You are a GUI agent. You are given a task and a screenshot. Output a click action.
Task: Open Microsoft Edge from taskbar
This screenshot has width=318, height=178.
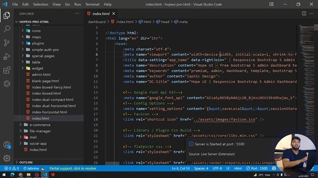pos(12,175)
